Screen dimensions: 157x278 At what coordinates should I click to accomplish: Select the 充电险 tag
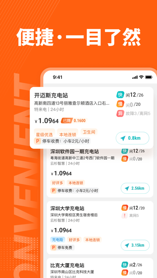[58, 240]
